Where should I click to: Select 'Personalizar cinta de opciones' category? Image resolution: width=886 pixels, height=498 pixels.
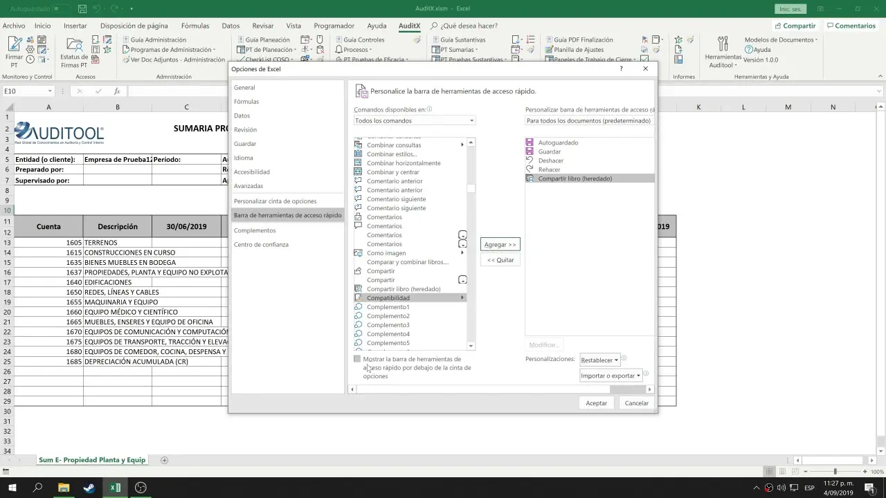point(275,201)
